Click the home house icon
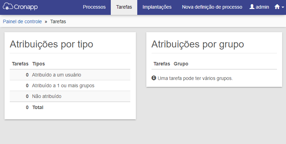Image resolution: width=286 pixels, height=144 pixels. (277, 7)
